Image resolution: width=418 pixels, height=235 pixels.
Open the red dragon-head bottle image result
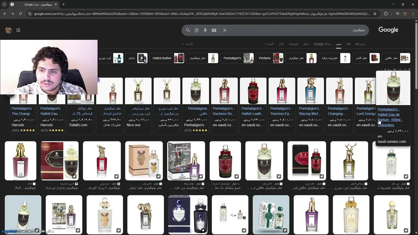pos(102,161)
